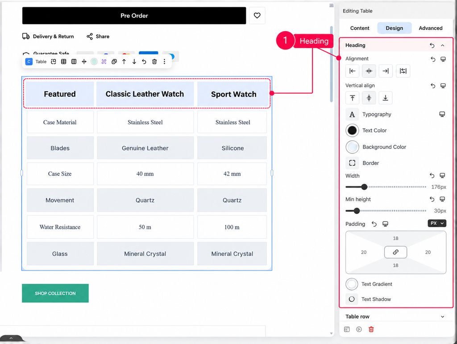The image size is (457, 344).
Task: Click device icon next to Typography
Action: tap(442, 114)
